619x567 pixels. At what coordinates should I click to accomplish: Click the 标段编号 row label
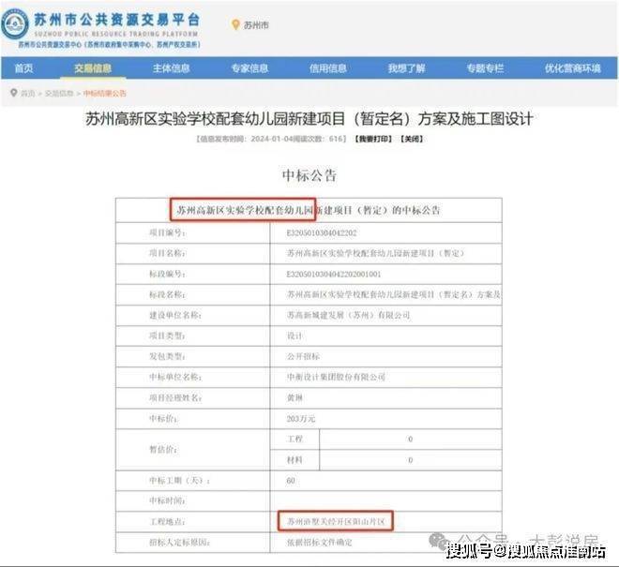pyautogui.click(x=167, y=274)
